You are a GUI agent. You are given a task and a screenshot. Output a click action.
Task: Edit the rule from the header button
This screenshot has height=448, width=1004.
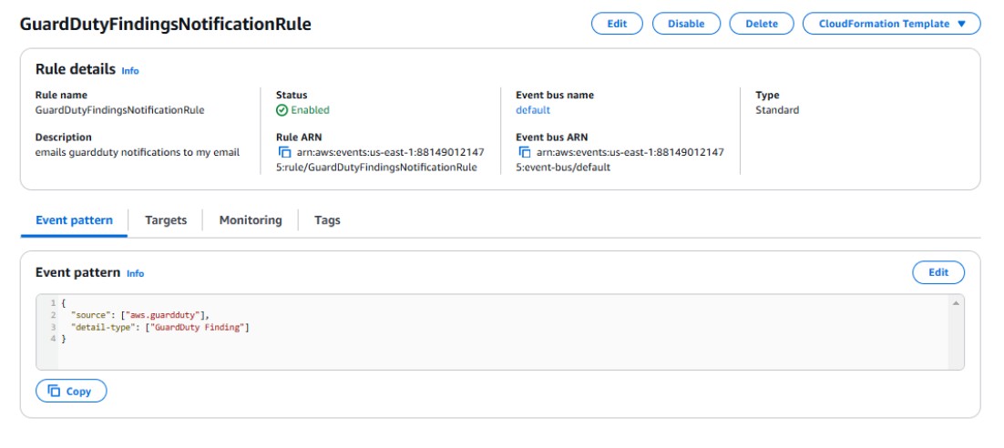point(617,24)
